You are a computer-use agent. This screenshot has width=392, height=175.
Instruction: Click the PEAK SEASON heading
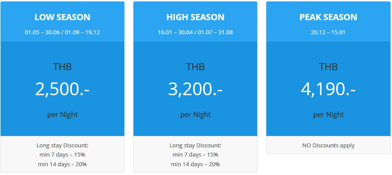328,17
